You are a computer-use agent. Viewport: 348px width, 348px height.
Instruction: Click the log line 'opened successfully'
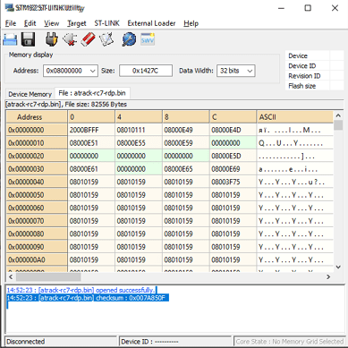[81, 290]
